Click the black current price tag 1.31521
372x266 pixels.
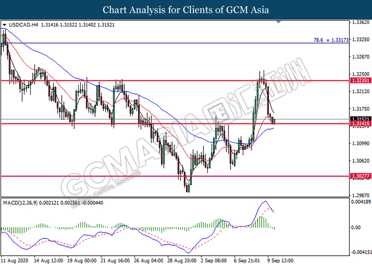coord(361,119)
